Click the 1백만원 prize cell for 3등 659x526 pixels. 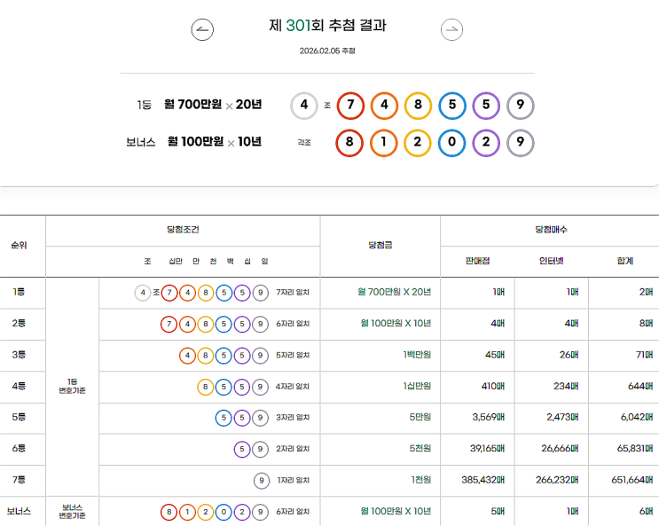point(417,355)
